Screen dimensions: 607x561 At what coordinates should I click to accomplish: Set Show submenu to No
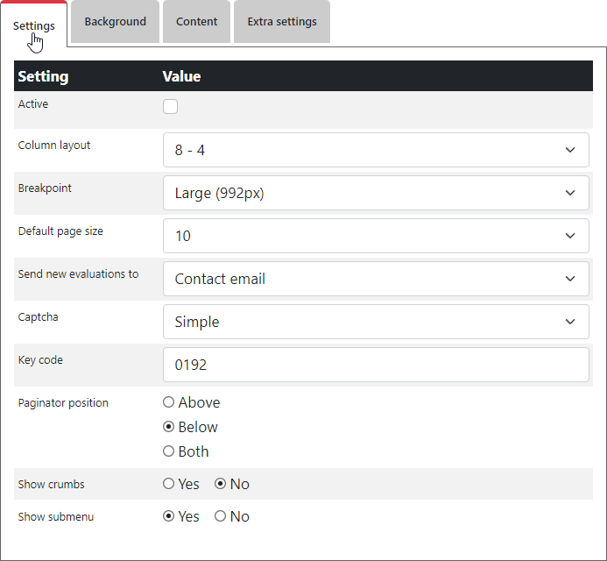pyautogui.click(x=221, y=516)
